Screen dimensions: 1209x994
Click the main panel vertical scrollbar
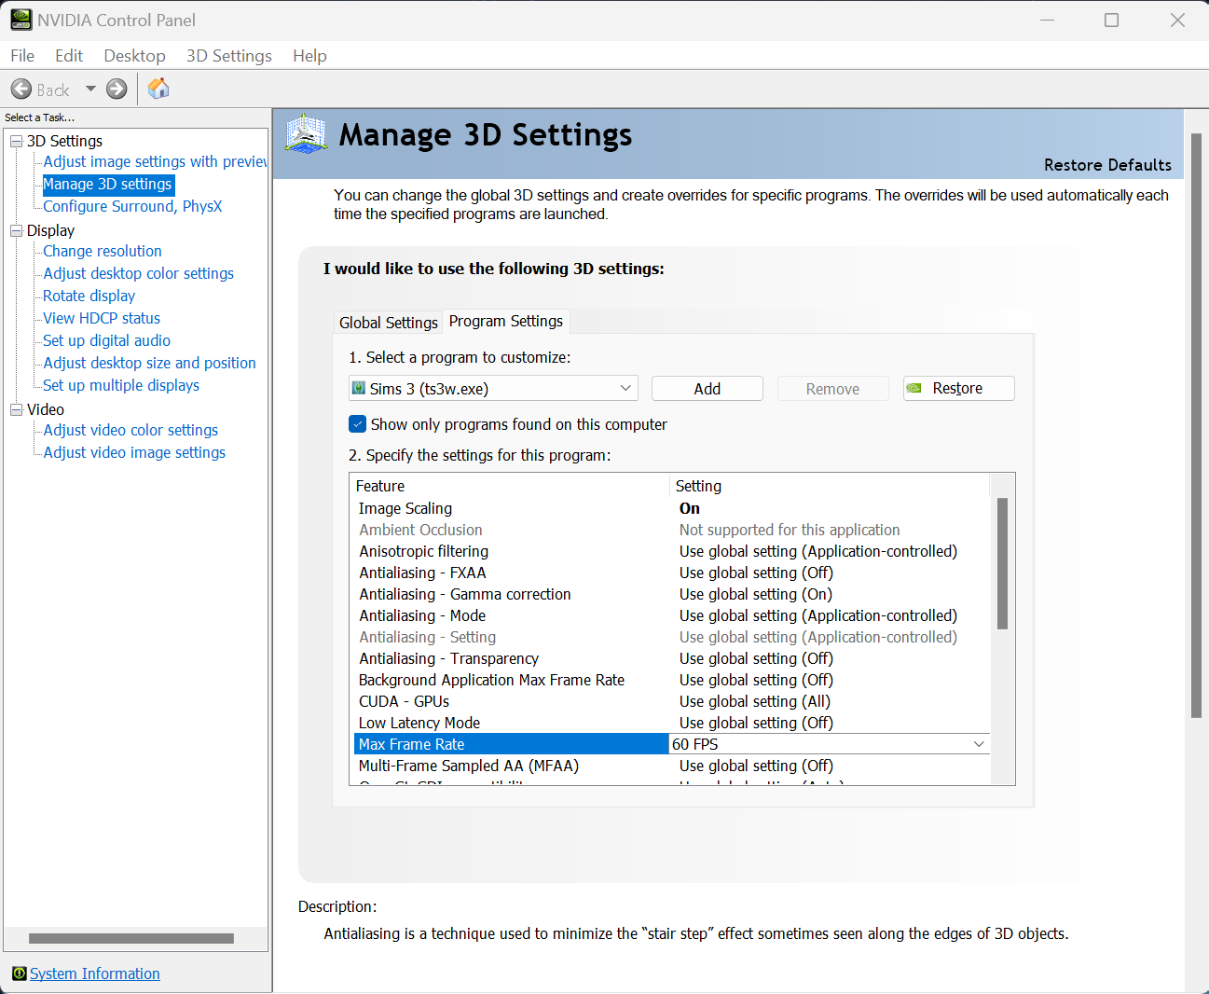pos(1197,425)
